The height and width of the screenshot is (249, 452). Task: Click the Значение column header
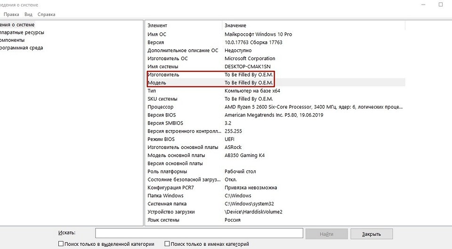click(x=235, y=25)
